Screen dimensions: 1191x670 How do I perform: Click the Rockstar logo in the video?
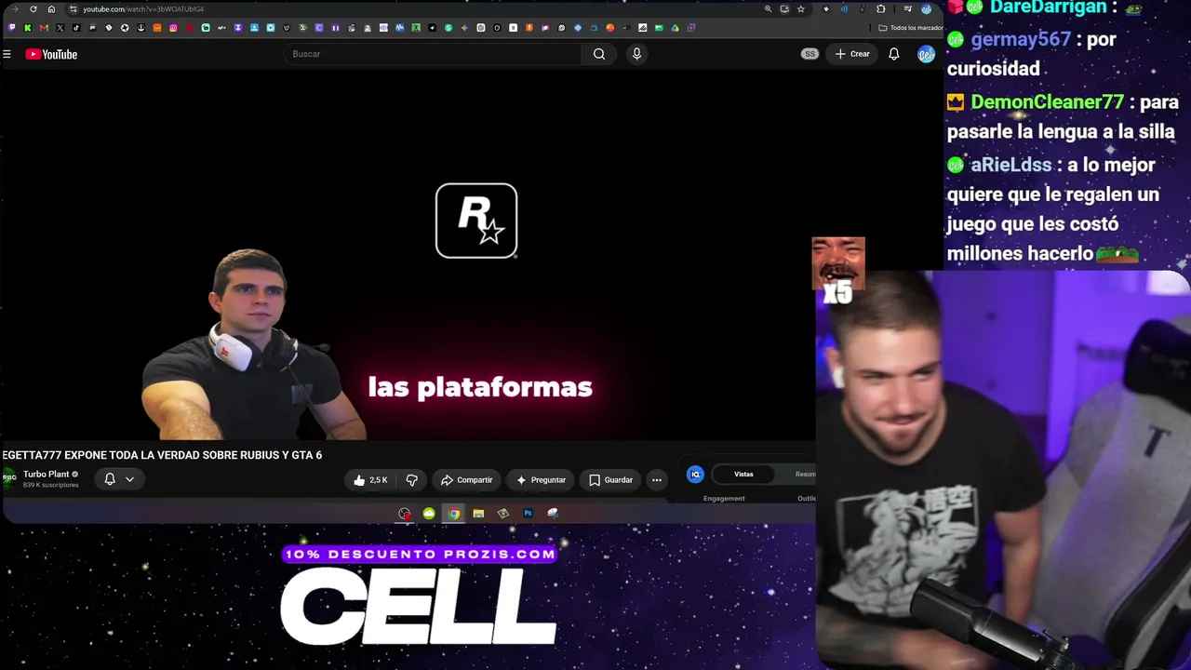[476, 221]
